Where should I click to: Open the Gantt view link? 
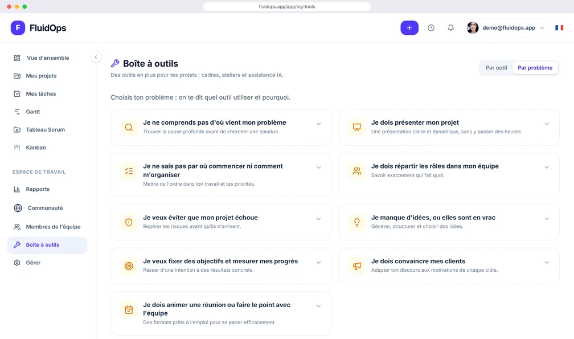tap(47, 112)
